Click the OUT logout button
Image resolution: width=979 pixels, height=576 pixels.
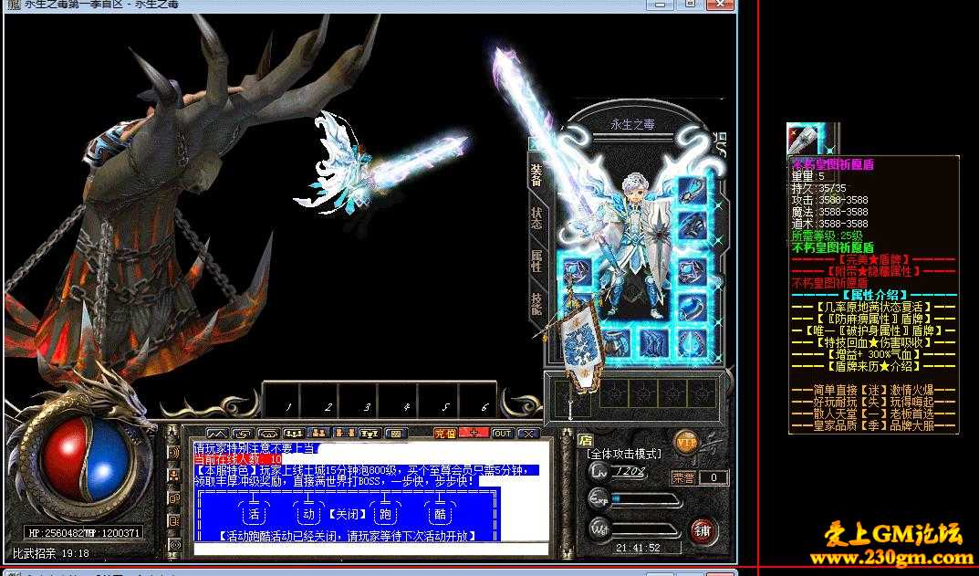(502, 433)
